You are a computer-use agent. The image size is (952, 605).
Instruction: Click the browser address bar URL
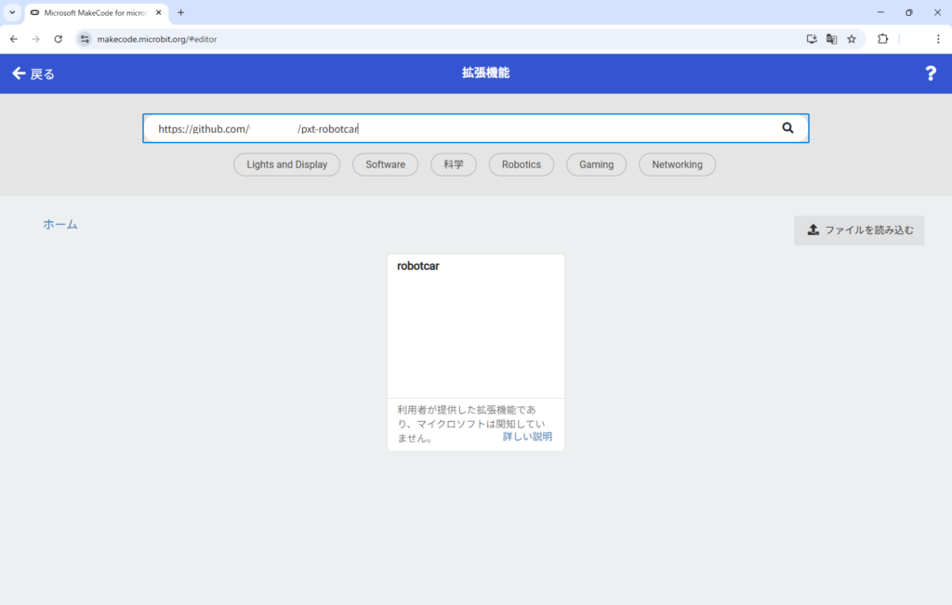click(156, 39)
